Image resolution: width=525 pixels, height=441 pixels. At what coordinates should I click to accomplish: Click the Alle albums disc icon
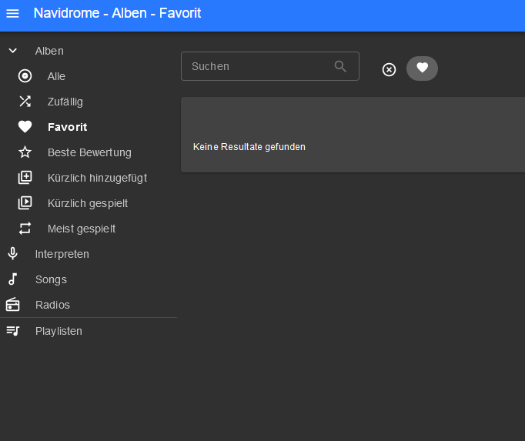pyautogui.click(x=25, y=76)
